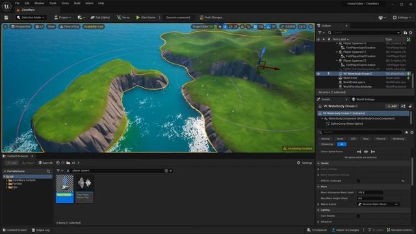This screenshot has width=416, height=234.
Task: Switch to World Settings tab
Action: click(363, 99)
